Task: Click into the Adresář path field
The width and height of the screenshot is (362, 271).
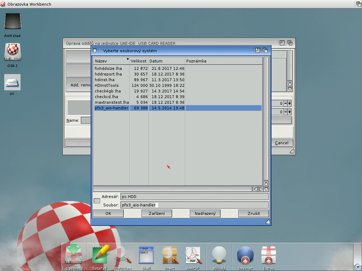Action: click(194, 197)
